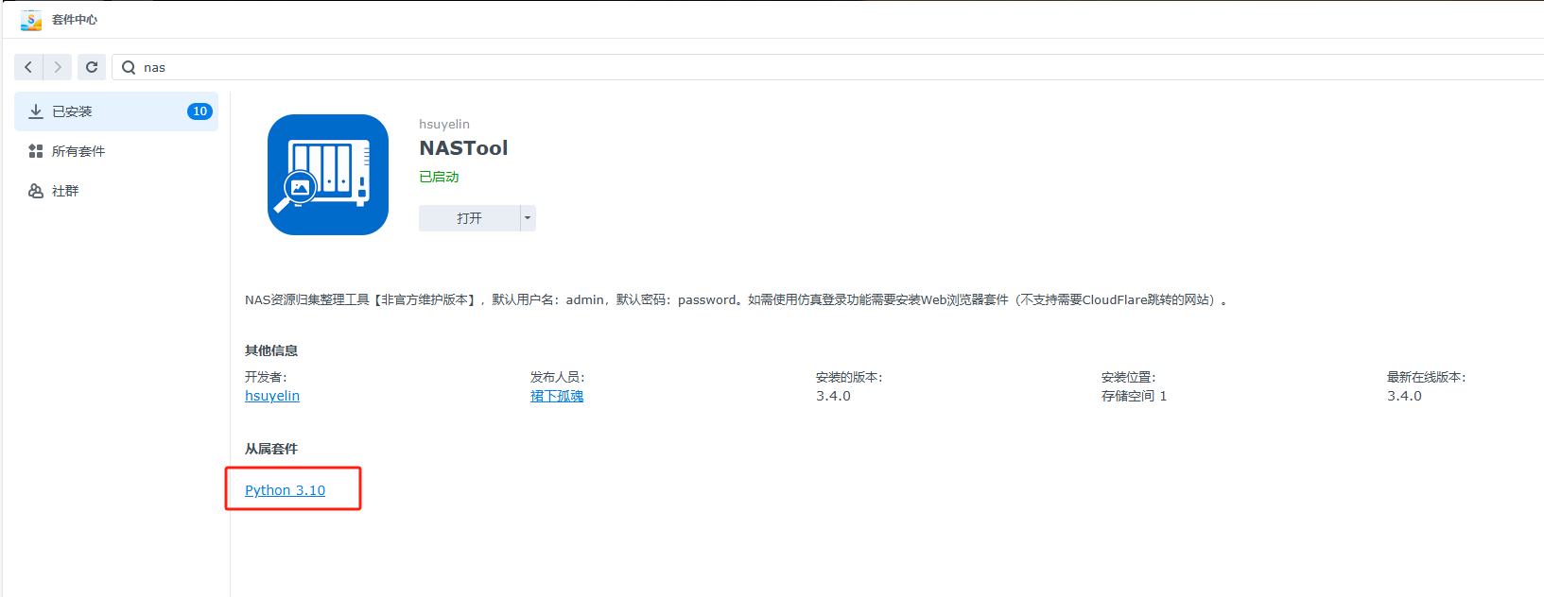Click the grid icon next to 所有套件
The image size is (1544, 597).
tap(36, 151)
